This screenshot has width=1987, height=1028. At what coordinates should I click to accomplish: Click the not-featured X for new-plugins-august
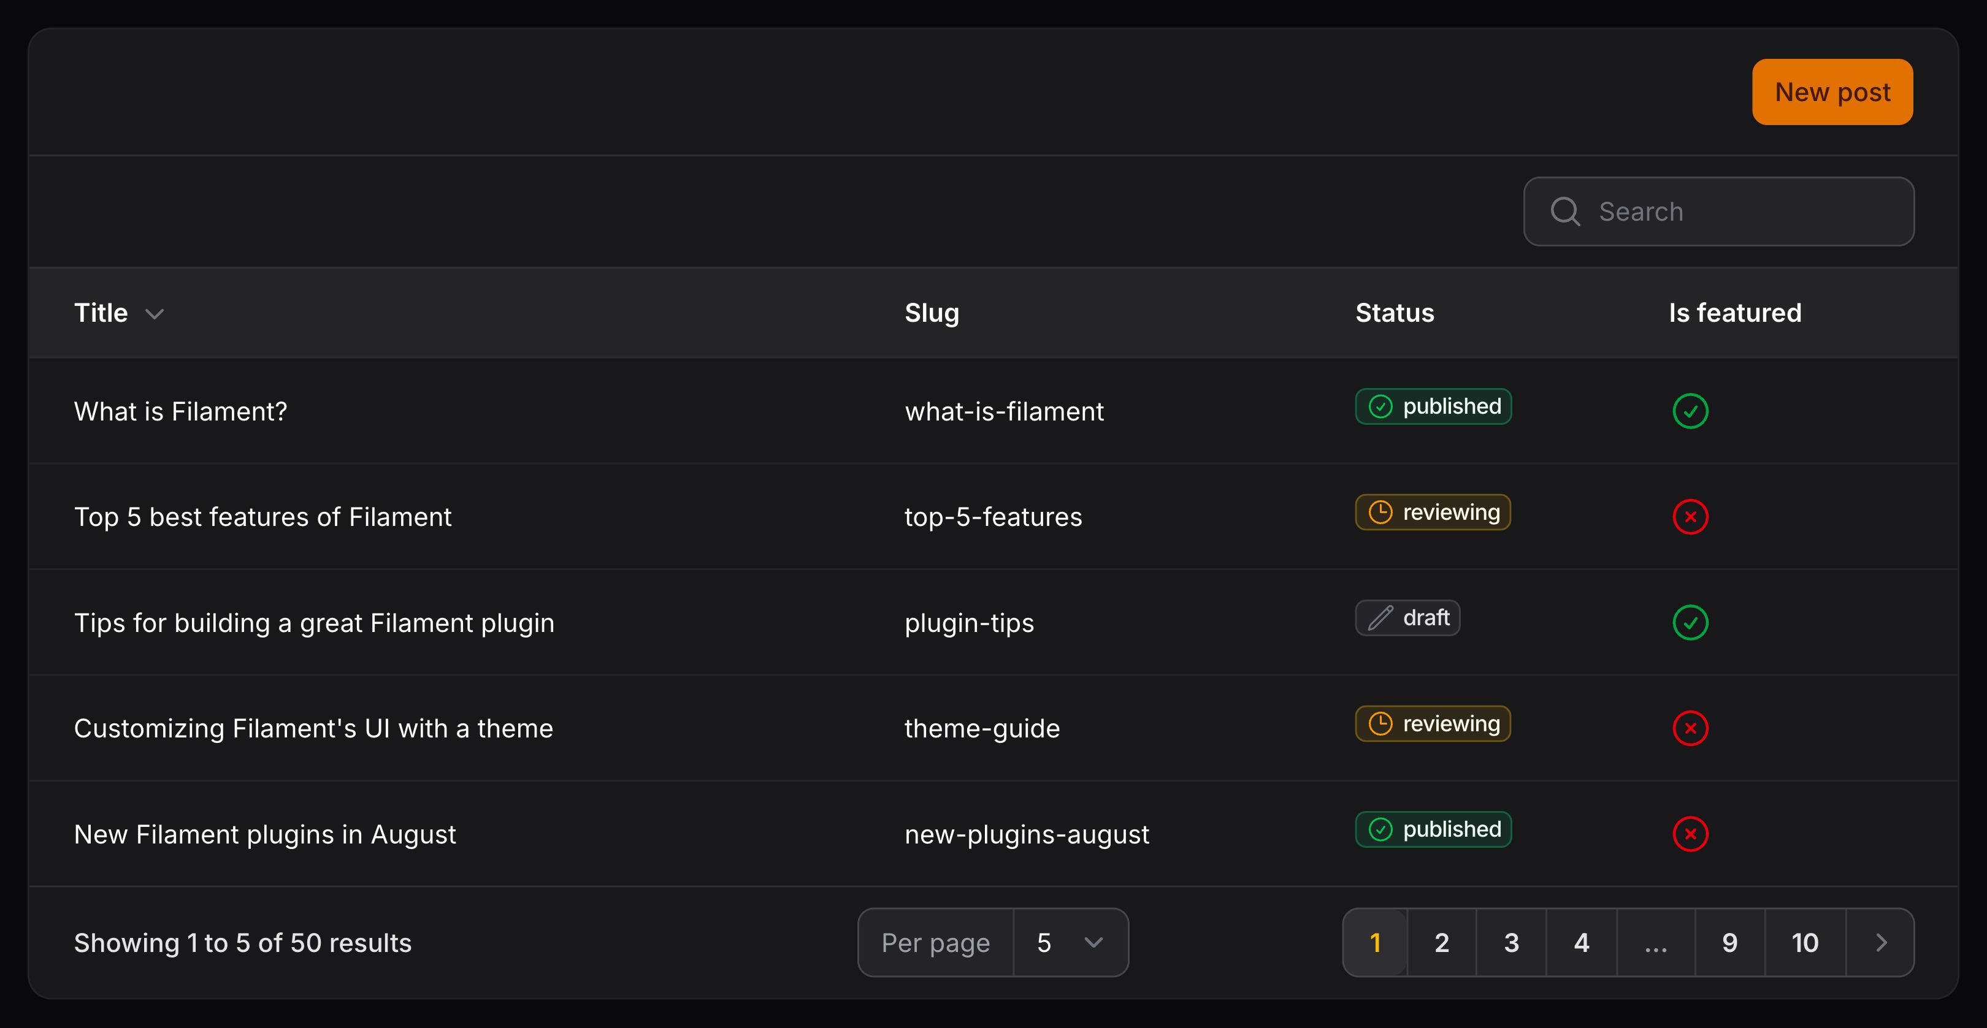coord(1690,834)
